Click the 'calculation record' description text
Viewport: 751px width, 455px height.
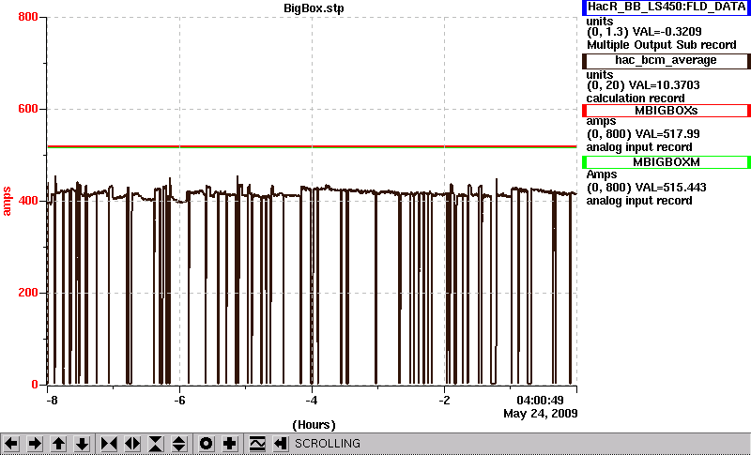tap(636, 99)
